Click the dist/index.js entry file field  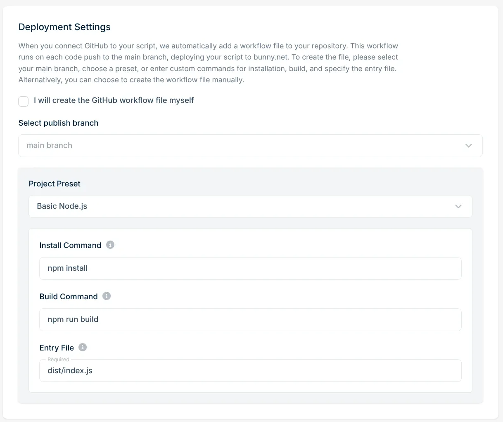pos(250,370)
